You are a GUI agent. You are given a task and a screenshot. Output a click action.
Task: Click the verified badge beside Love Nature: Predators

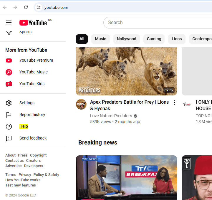click(x=135, y=116)
